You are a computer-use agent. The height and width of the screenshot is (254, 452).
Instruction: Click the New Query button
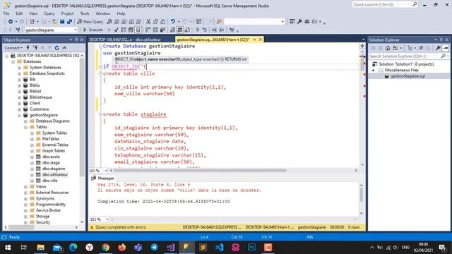pyautogui.click(x=90, y=22)
